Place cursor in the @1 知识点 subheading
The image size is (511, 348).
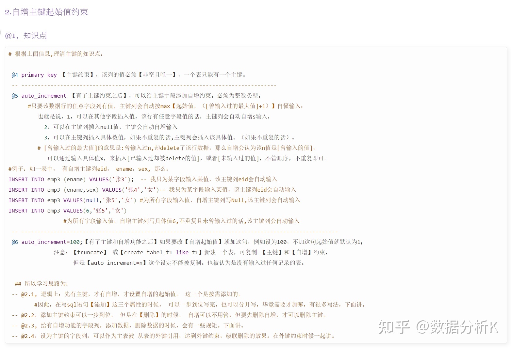(26, 35)
